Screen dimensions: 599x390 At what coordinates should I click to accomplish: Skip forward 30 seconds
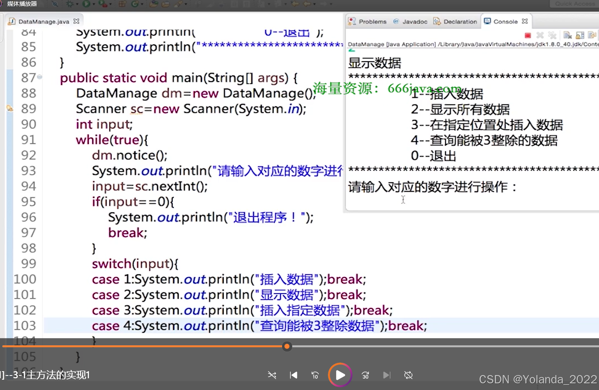pyautogui.click(x=365, y=375)
